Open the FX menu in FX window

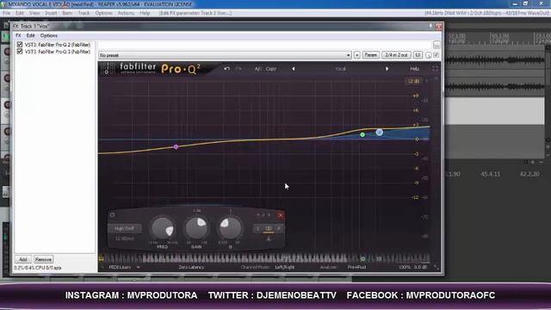coord(18,35)
